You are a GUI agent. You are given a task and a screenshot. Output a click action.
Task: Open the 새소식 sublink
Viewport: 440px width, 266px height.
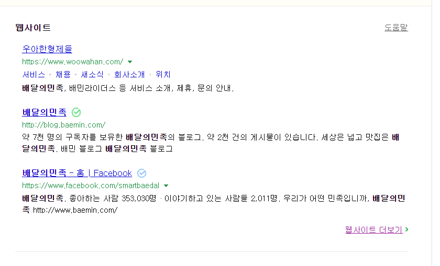(92, 75)
